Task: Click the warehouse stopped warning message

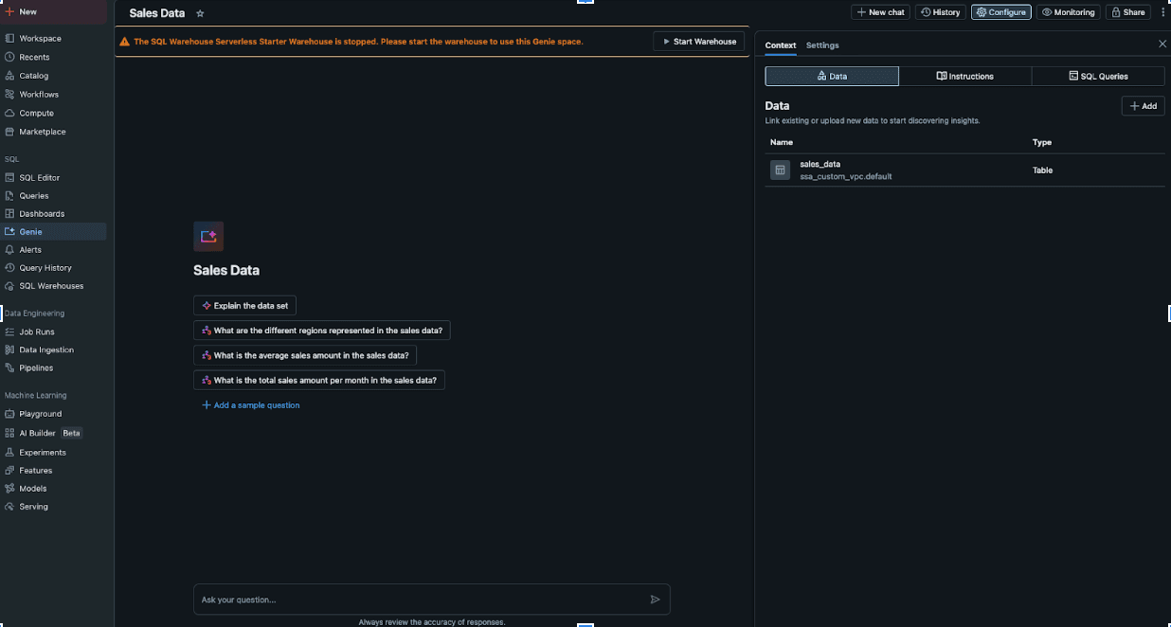Action: pyautogui.click(x=358, y=42)
